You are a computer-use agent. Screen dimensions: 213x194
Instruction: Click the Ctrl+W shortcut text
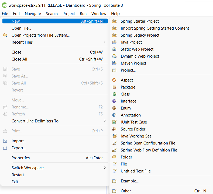pyautogui.click(x=96, y=52)
